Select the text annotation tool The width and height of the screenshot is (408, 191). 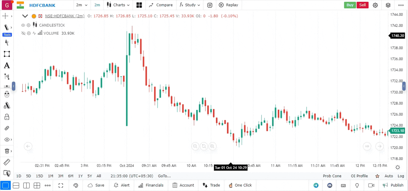[x=7, y=65]
